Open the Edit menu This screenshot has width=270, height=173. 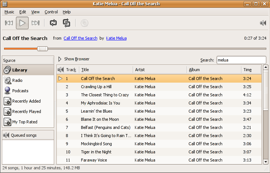[23, 12]
